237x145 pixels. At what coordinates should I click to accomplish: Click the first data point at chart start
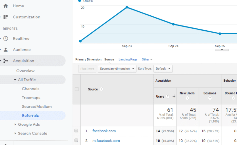coord(80,41)
